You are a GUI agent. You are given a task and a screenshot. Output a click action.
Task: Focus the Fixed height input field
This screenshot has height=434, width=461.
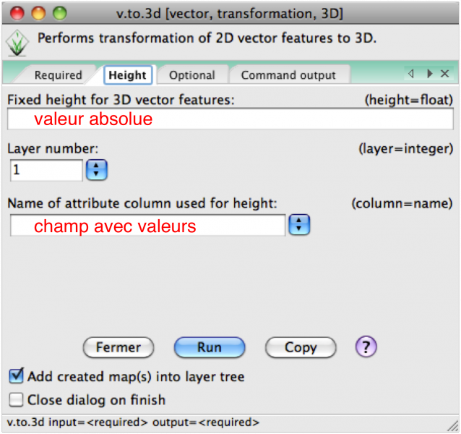230,119
